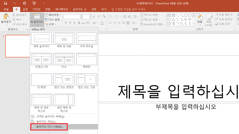
Task: Click the increase indent icon
Action: pos(129,17)
